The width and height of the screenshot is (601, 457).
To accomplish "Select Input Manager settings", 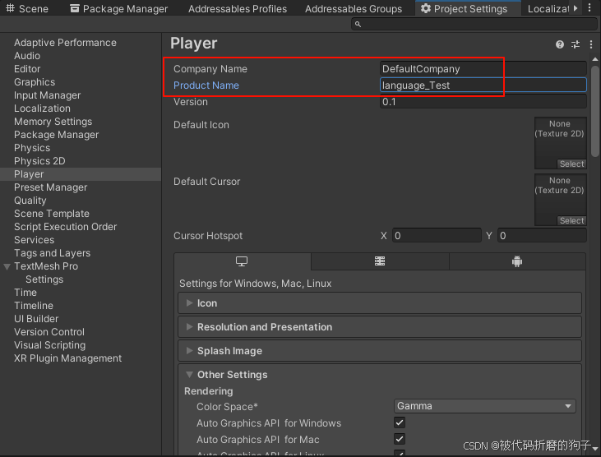I will point(47,95).
